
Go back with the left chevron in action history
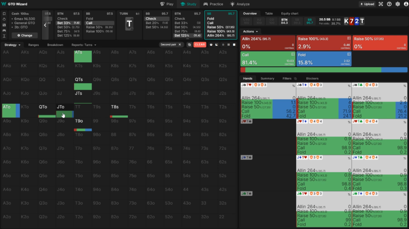45,25
